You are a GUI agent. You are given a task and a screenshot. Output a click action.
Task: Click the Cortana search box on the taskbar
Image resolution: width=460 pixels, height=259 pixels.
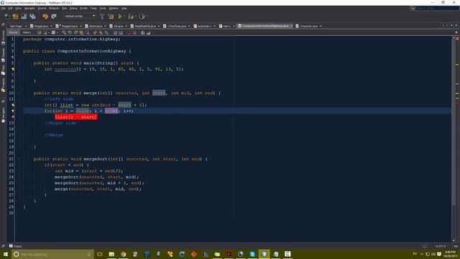[x=52, y=254]
